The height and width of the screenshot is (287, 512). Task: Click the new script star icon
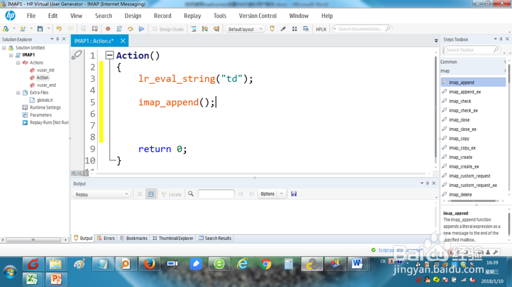[23, 29]
